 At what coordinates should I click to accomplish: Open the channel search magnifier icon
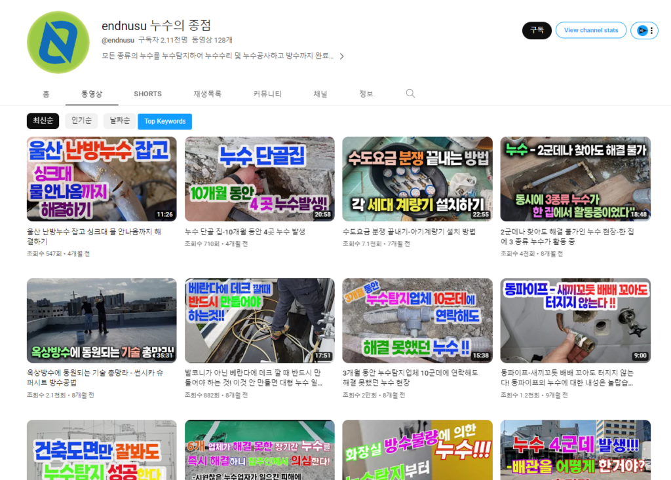click(410, 94)
